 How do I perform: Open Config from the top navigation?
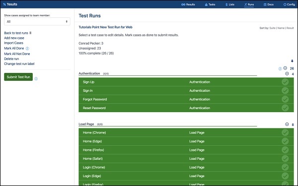pyautogui.click(x=289, y=4)
